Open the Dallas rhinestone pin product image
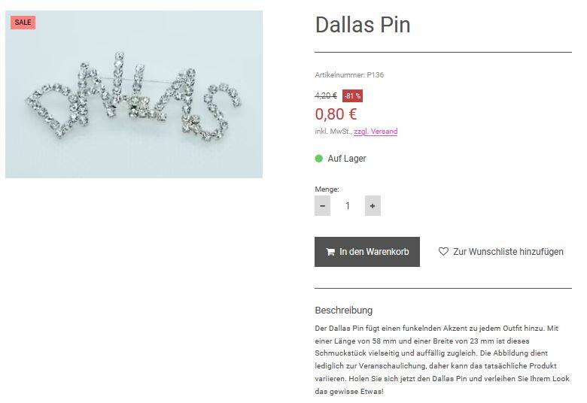The width and height of the screenshot is (587, 403). pos(134,94)
